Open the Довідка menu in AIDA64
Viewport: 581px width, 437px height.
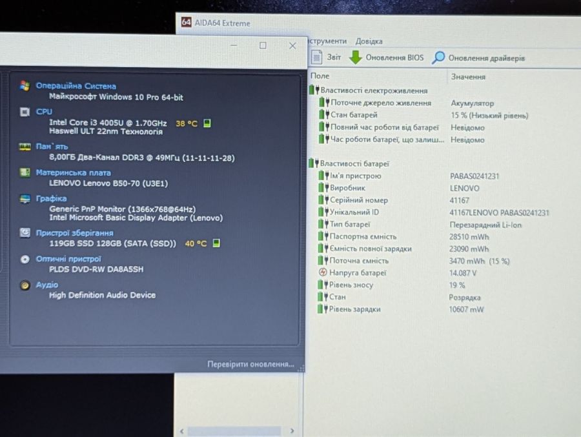[369, 41]
